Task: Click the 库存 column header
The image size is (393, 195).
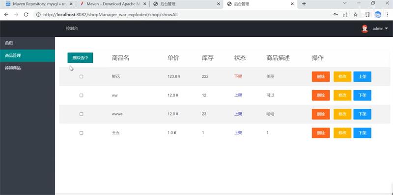Action: 207,58
